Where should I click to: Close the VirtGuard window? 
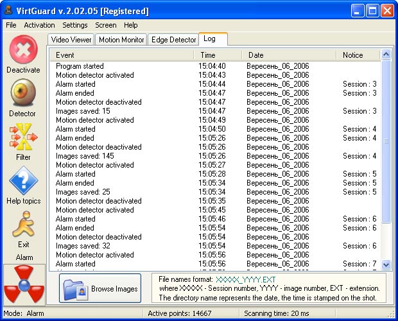point(387,11)
